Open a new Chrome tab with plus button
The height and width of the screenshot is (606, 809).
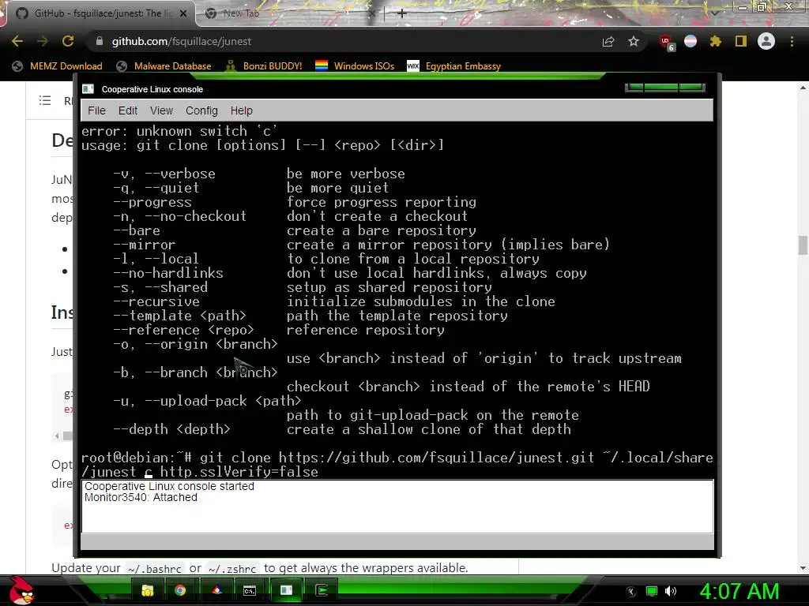[402, 13]
